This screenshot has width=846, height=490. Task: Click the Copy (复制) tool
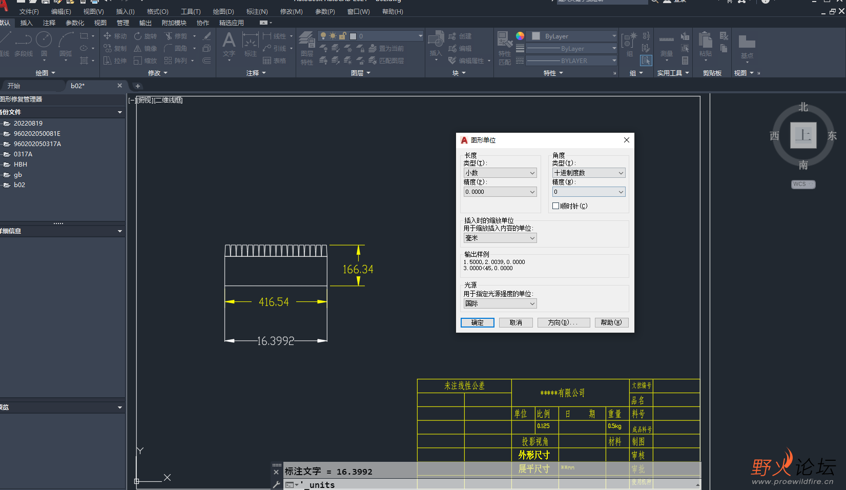pos(115,48)
